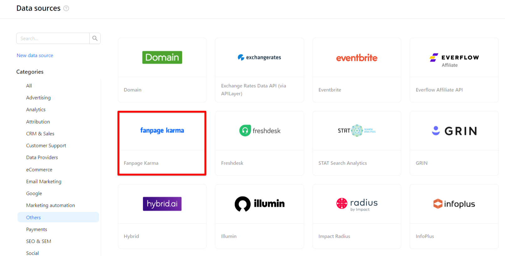505x256 pixels.
Task: Open the Everflow Affiliate API label
Action: click(439, 90)
